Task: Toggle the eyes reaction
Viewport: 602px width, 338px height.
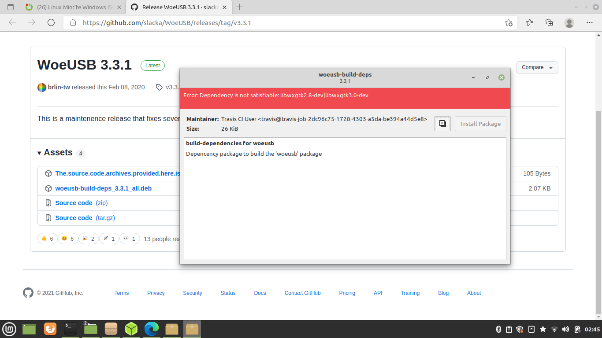Action: tap(130, 239)
